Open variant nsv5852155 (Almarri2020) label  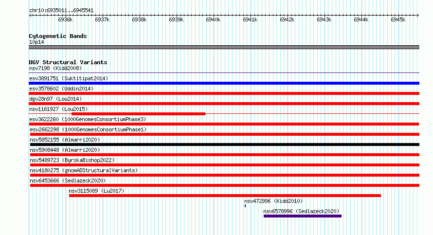click(x=65, y=140)
